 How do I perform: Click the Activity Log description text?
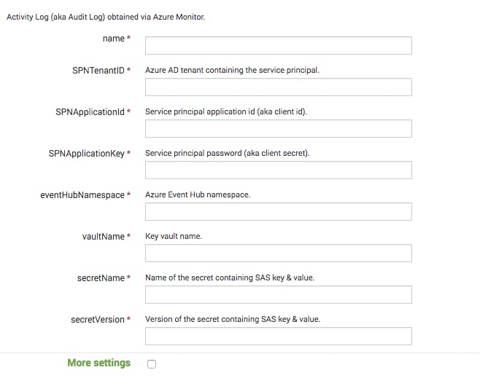click(106, 17)
